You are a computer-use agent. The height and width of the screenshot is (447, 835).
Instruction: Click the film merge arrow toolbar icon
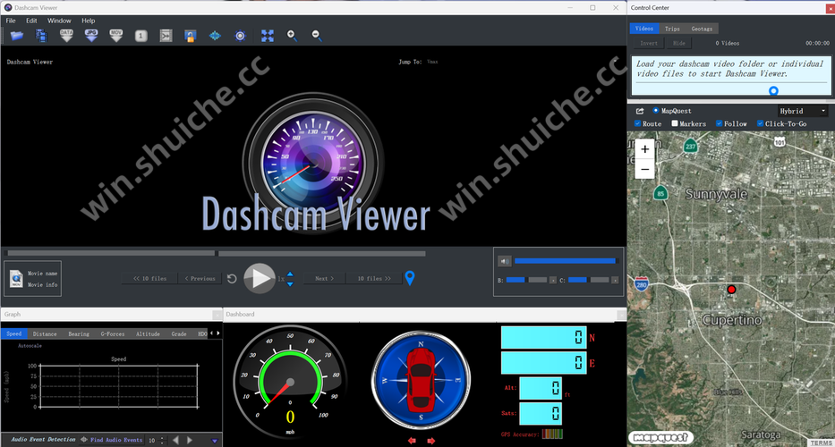pyautogui.click(x=166, y=36)
